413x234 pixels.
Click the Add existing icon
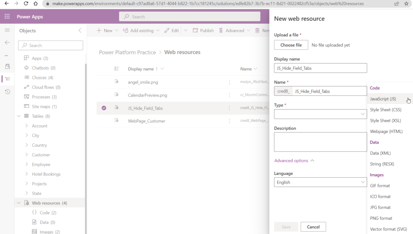click(126, 30)
